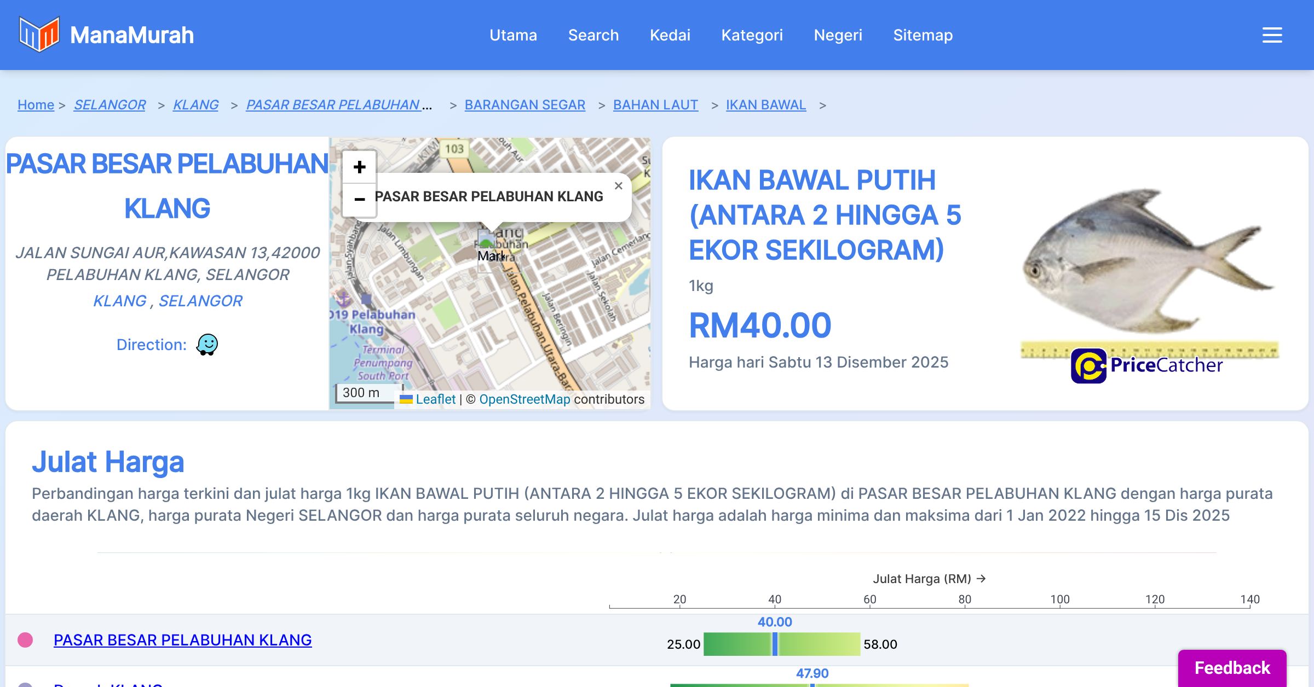This screenshot has width=1314, height=687.
Task: Click the ManaMurah logo icon
Action: click(38, 34)
